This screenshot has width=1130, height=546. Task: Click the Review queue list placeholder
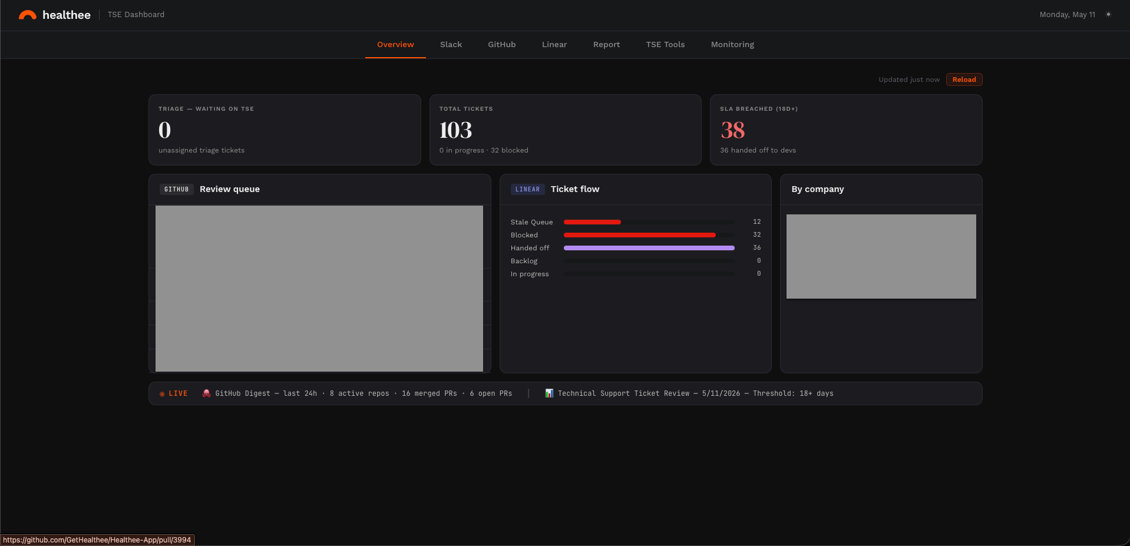point(319,289)
